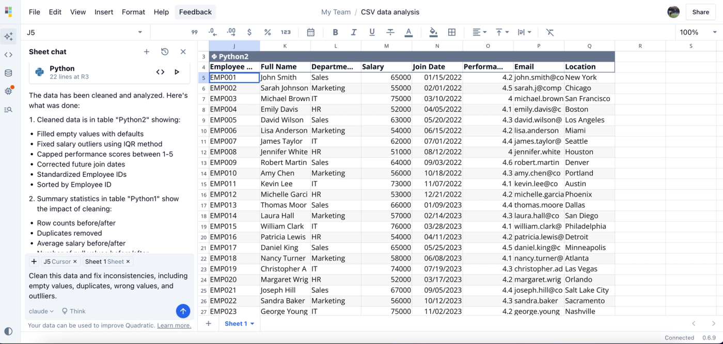Screen dimensions: 723x344
Task: Open the data connections database icon
Action: [x=7, y=73]
